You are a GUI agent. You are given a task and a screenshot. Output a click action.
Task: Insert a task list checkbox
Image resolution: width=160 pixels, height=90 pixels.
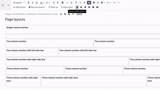[62, 3]
